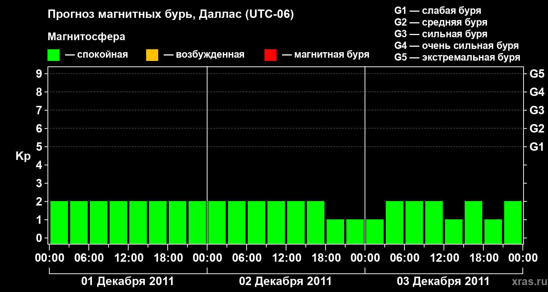Click the 'G3 — сильная буря' legend line
The width and height of the screenshot is (548, 292).
(441, 34)
